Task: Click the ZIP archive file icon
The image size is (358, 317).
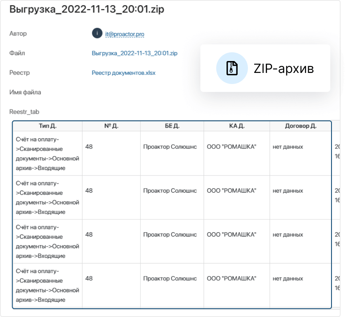Action: (232, 68)
